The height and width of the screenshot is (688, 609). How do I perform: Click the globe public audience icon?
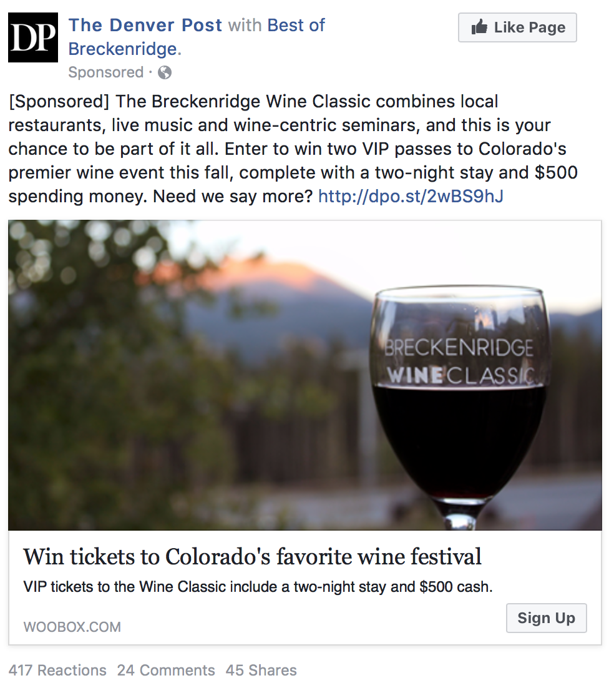pos(165,73)
